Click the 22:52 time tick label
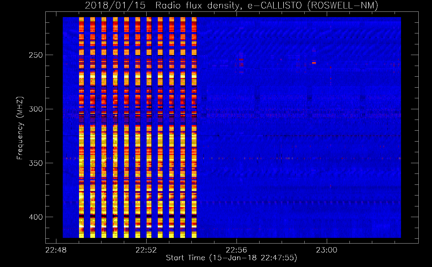 coord(146,250)
